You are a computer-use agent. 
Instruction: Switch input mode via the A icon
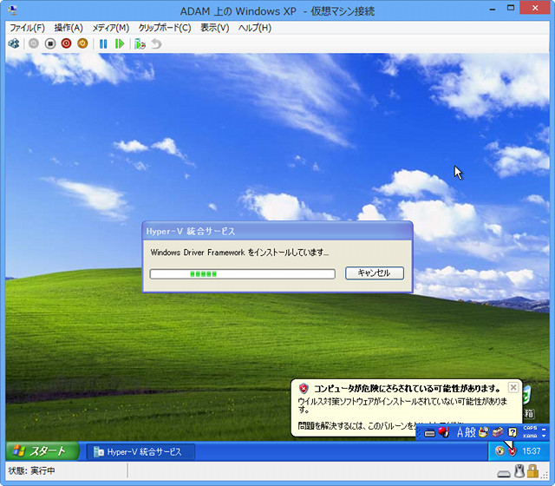pyautogui.click(x=460, y=432)
